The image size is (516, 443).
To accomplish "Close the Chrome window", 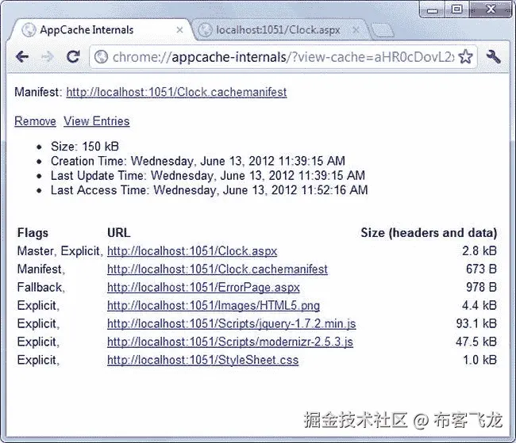I will click(x=491, y=10).
